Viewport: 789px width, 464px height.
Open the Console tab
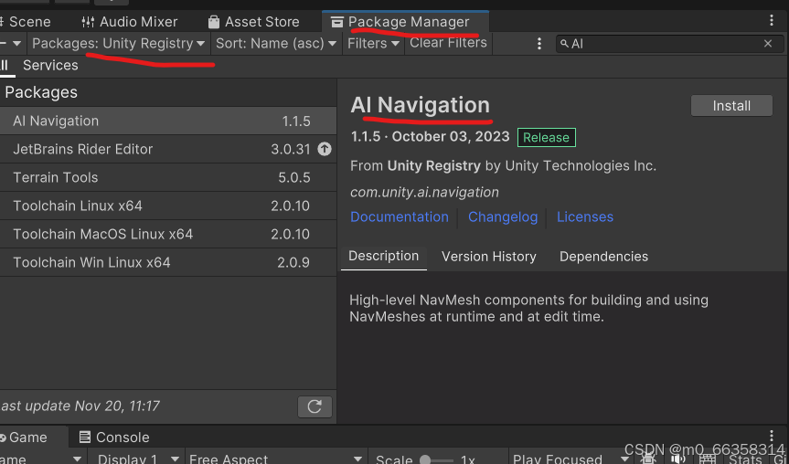114,438
